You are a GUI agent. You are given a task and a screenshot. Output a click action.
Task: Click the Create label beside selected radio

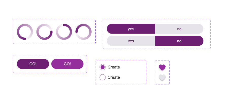114,67
